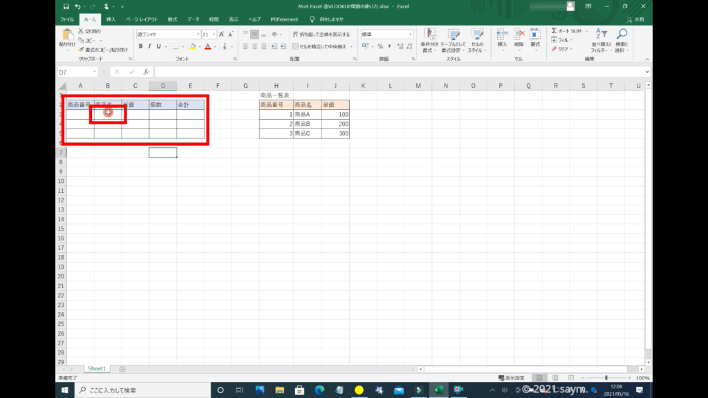Open the 数式 (Formulas) ribbon tab

point(172,19)
